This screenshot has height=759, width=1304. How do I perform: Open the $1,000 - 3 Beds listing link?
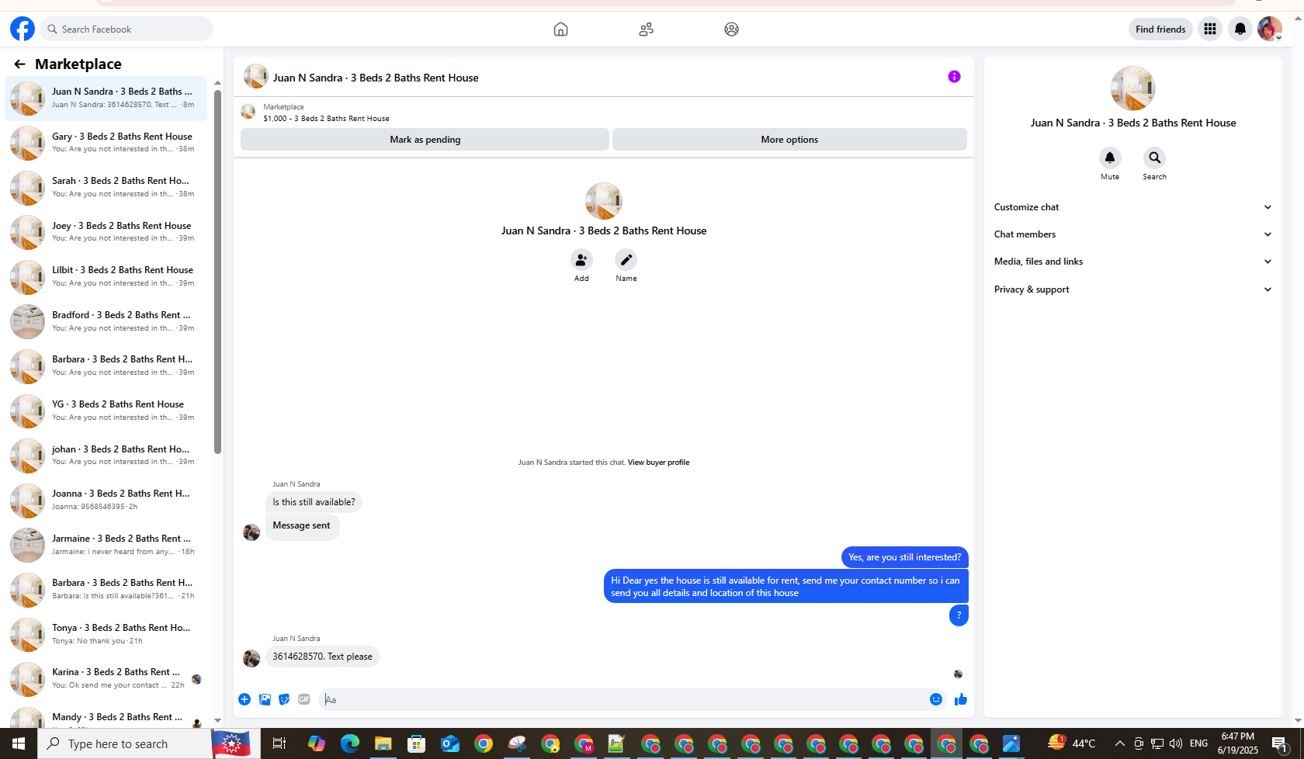pos(326,119)
